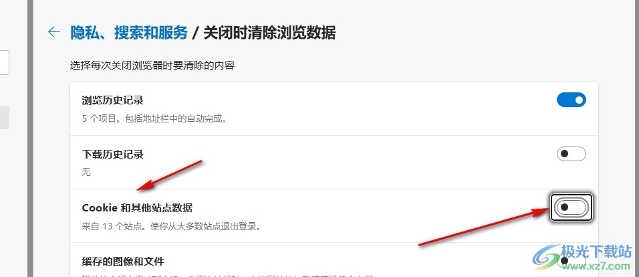Click the 关闭时清除浏览数据 page heading
The image size is (639, 277).
269,33
